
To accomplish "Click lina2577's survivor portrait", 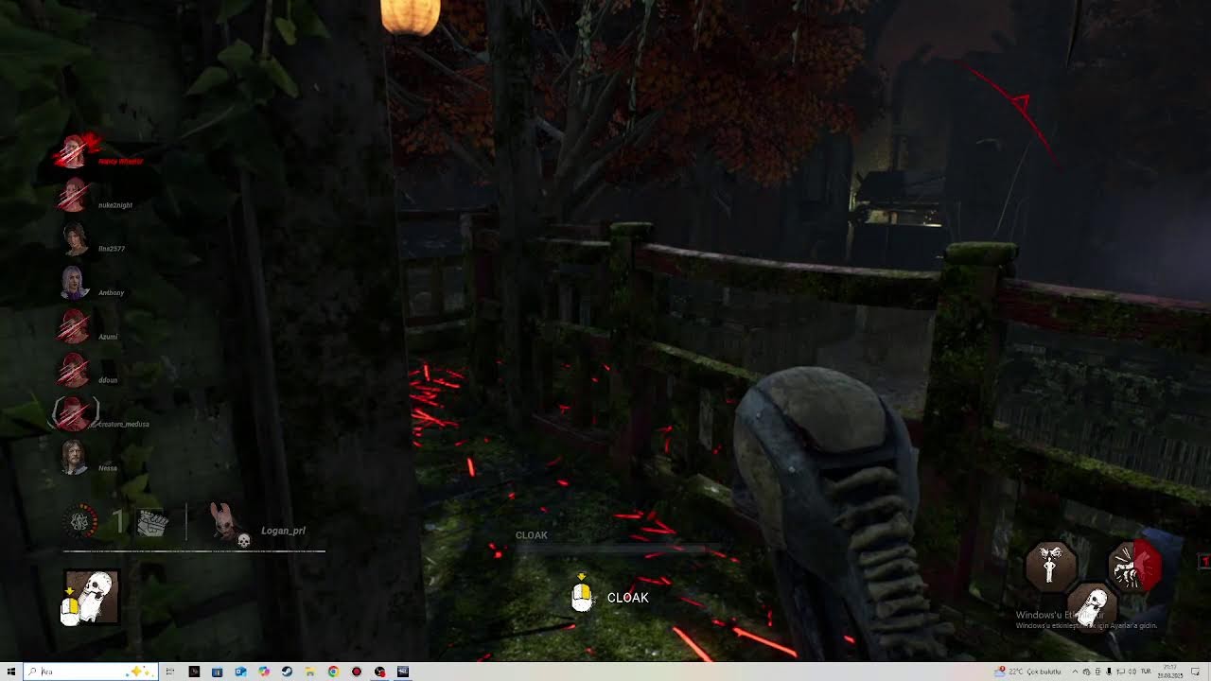I will (x=75, y=239).
